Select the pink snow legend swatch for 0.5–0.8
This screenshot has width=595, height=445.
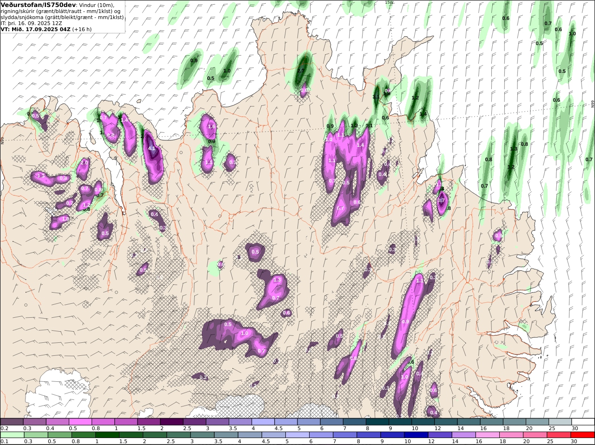[80, 421]
